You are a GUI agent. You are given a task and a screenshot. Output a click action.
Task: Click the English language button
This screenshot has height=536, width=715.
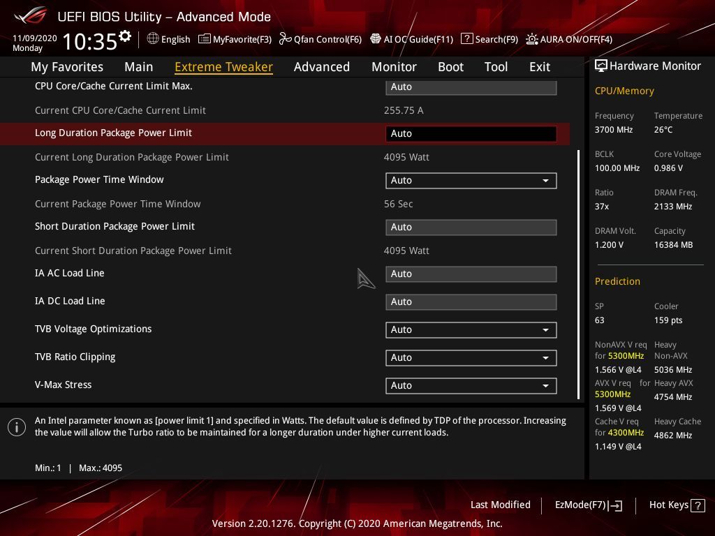point(175,40)
